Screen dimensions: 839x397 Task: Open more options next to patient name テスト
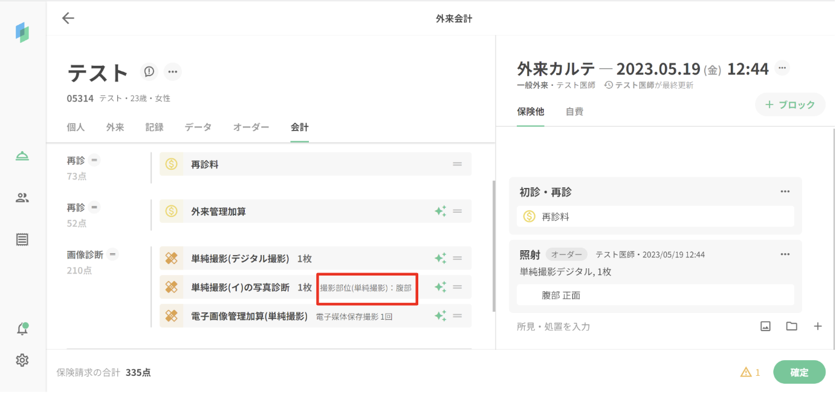pyautogui.click(x=173, y=72)
